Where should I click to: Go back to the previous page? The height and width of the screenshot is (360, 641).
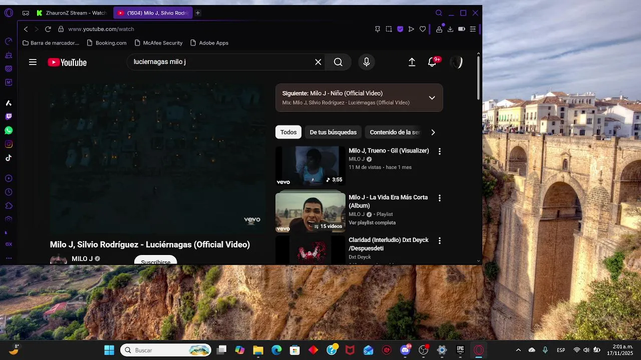point(26,29)
